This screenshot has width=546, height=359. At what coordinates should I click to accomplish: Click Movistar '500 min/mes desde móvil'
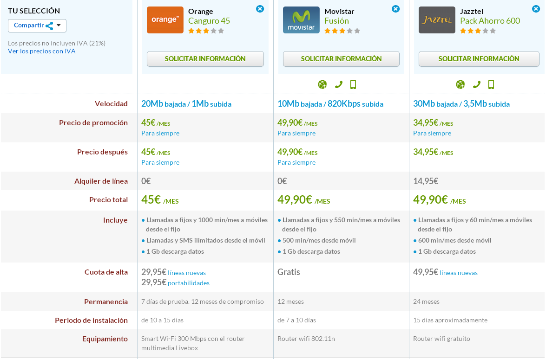pyautogui.click(x=319, y=240)
